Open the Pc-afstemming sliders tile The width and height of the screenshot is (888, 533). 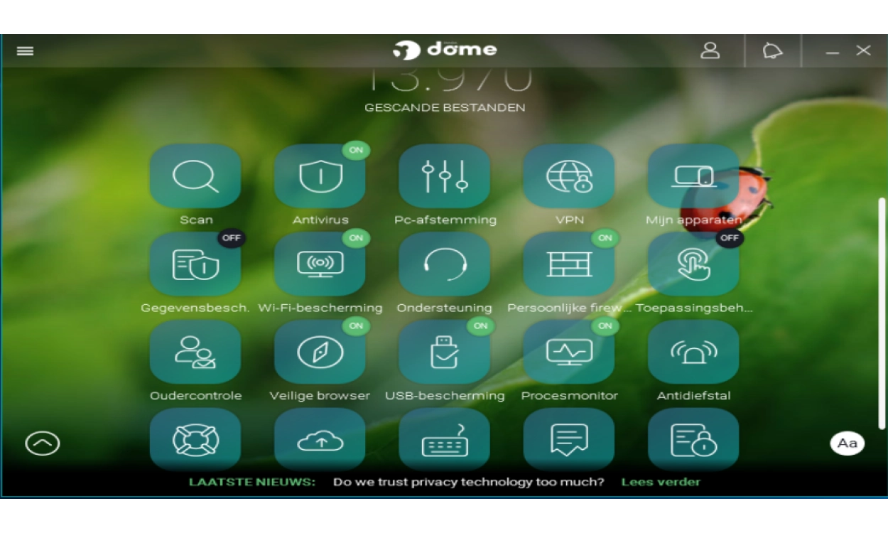(x=445, y=176)
